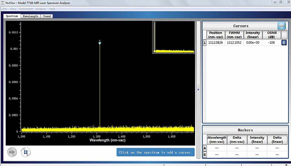The height and width of the screenshot is (166, 291).
Task: Switch to the Wavelength tab
Action: click(30, 16)
